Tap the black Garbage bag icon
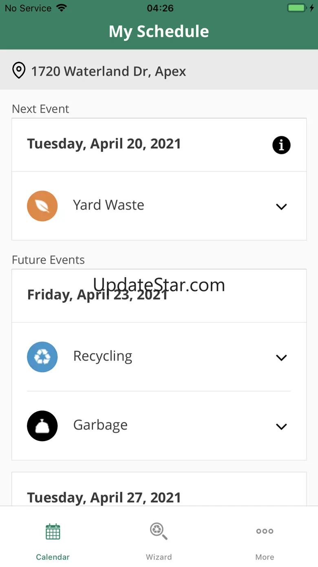This screenshot has width=318, height=567. coord(42,426)
